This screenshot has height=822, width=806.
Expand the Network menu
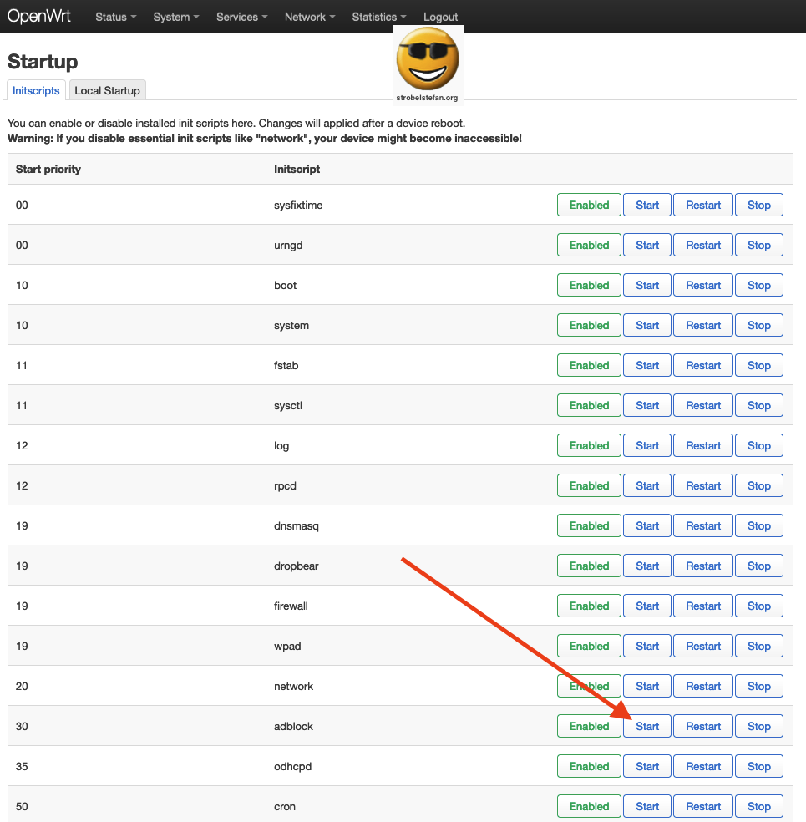tap(308, 17)
